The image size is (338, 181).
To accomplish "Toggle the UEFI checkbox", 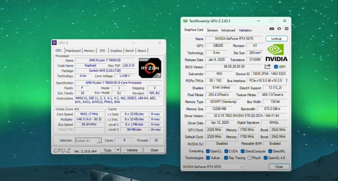I will [x=275, y=67].
